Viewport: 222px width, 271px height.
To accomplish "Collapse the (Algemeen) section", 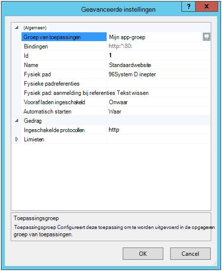I will [x=17, y=28].
